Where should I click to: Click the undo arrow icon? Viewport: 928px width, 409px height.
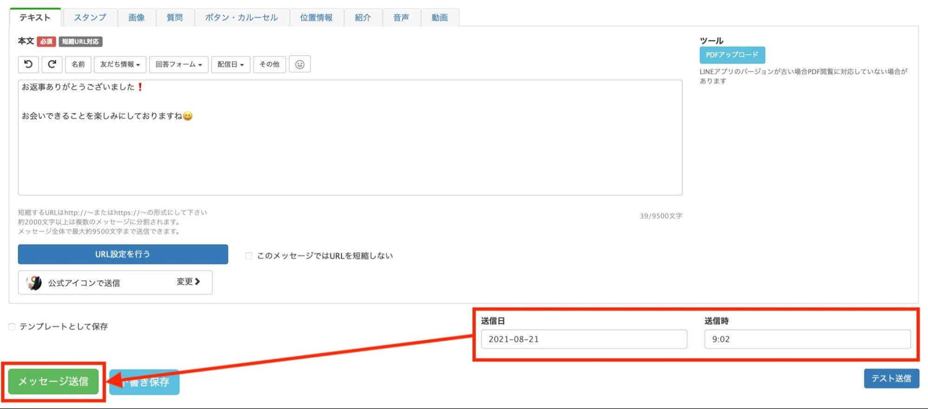click(x=28, y=64)
